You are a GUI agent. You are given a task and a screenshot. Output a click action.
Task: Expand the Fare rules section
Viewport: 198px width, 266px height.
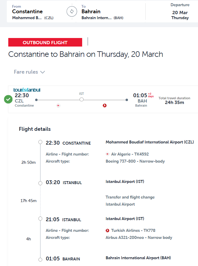tap(26, 72)
